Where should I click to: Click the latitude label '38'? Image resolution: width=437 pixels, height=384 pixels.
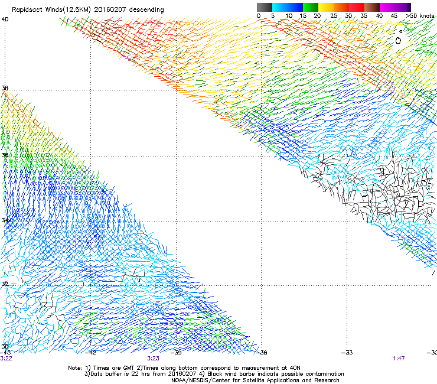tap(5, 88)
